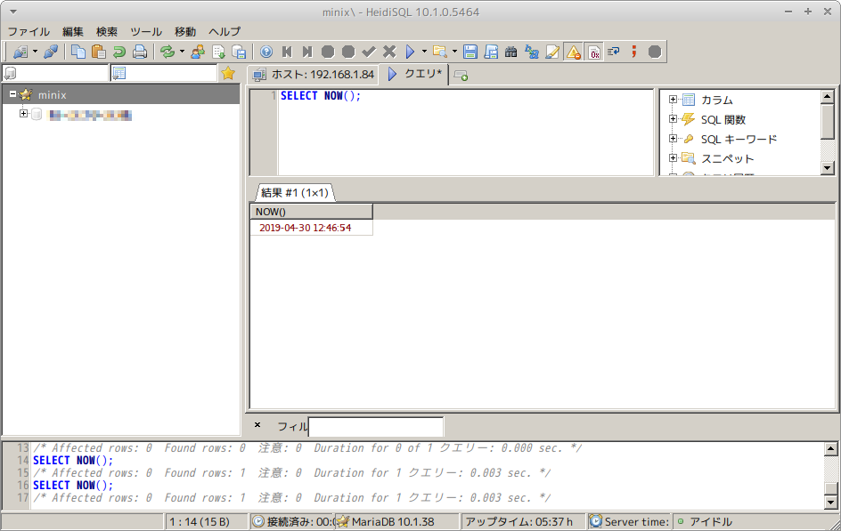Toggle the stop-on-errors warning button
Image resolution: width=841 pixels, height=531 pixels.
[x=574, y=52]
